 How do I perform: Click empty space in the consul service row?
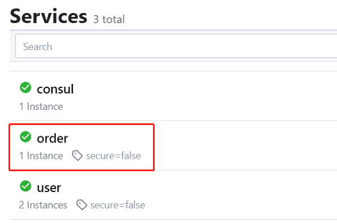click(x=204, y=96)
